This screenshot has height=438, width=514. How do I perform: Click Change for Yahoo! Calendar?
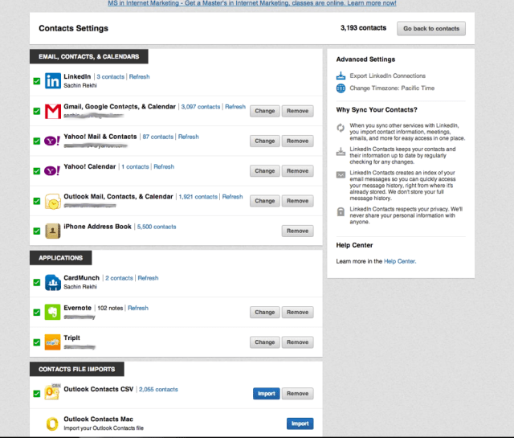264,171
